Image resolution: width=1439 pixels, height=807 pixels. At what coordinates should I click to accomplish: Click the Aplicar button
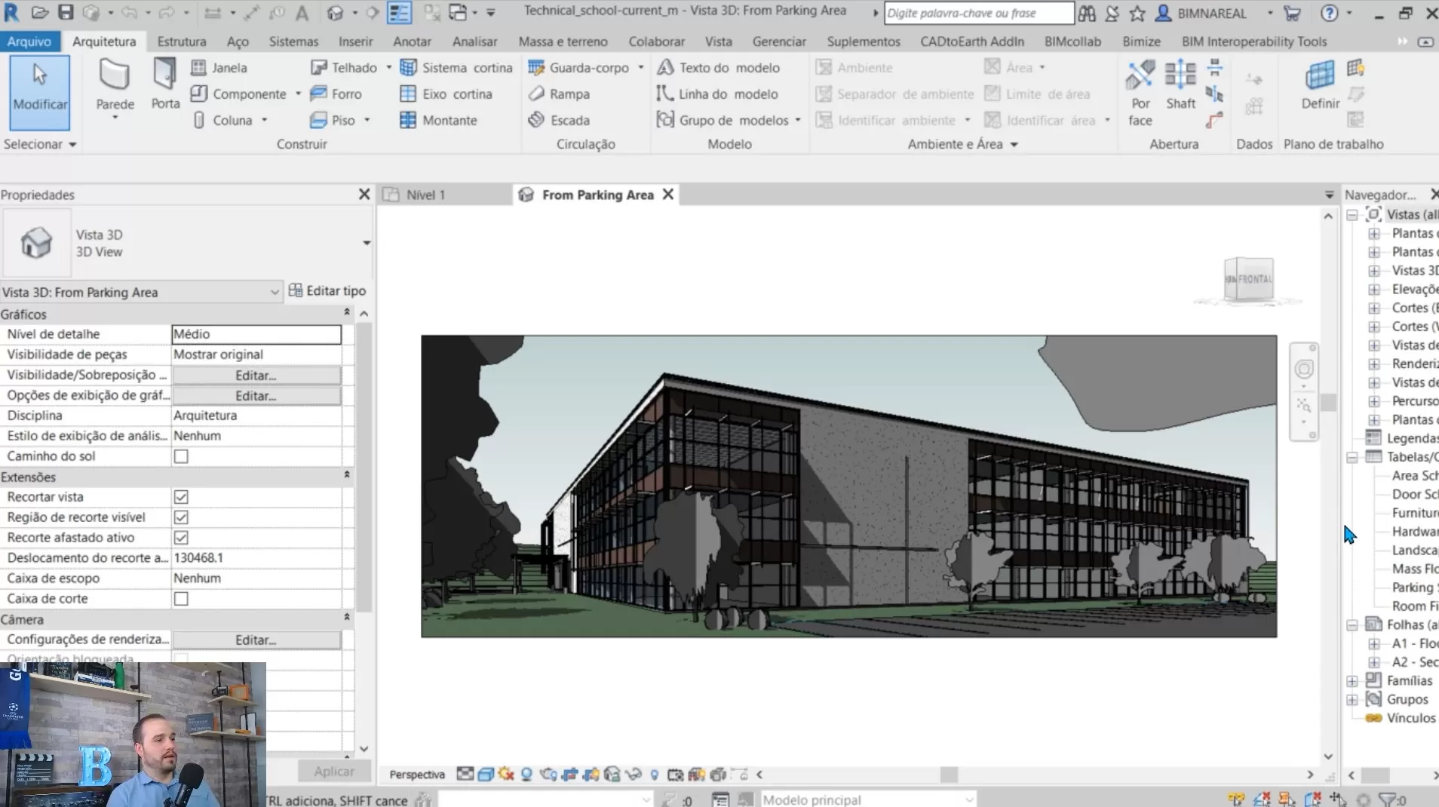334,771
